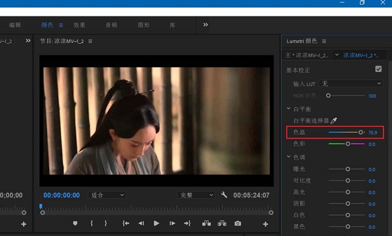392x236 pixels.
Task: Click the 色彩 tint slider handle
Action: click(x=348, y=144)
